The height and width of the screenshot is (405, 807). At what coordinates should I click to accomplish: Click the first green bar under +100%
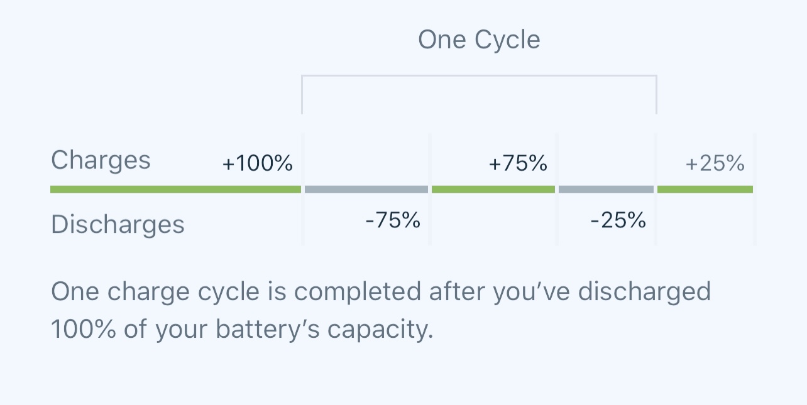(175, 189)
